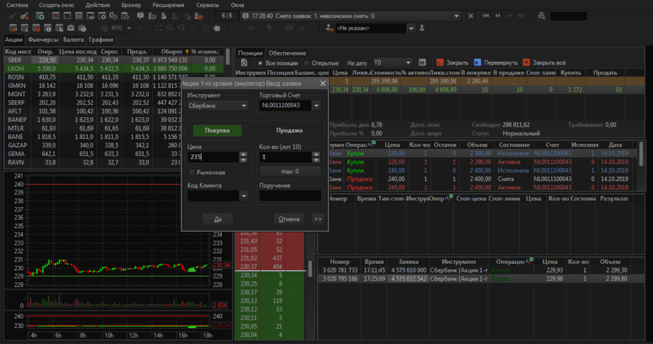Viewport: 653px width, 344px height.
Task: Click the red X Закрыть всё icon
Action: [526, 62]
